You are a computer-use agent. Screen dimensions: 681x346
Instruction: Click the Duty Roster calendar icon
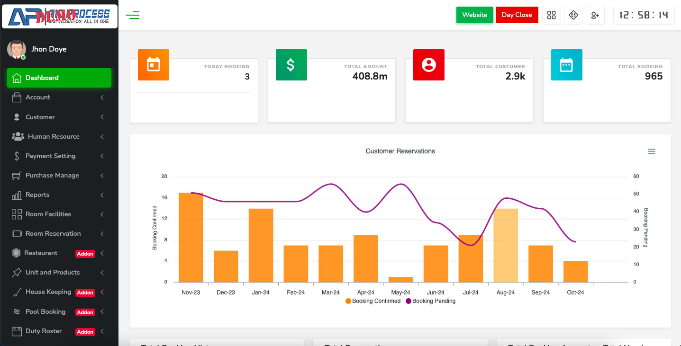[17, 331]
